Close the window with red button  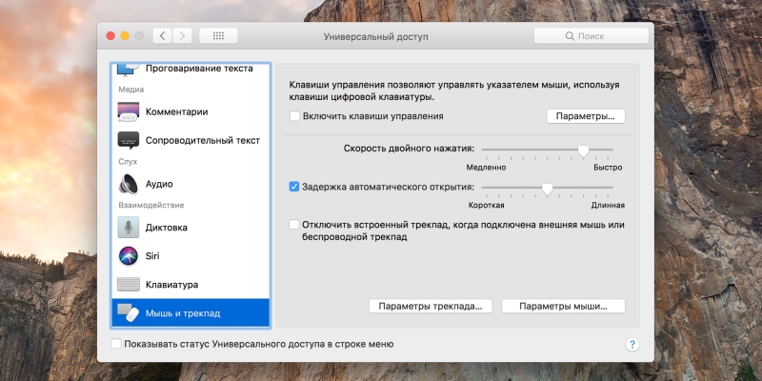110,36
